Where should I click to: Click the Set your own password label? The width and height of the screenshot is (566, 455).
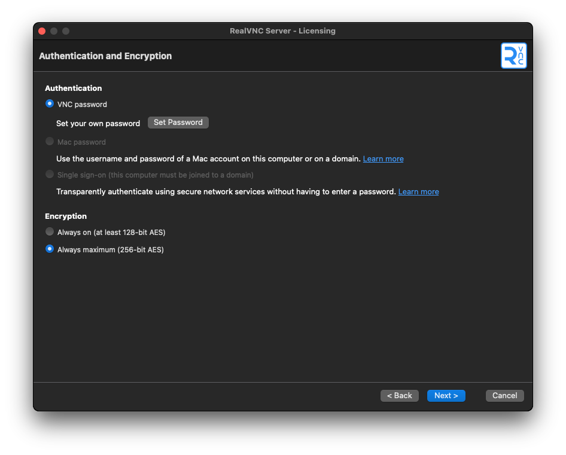pyautogui.click(x=98, y=124)
